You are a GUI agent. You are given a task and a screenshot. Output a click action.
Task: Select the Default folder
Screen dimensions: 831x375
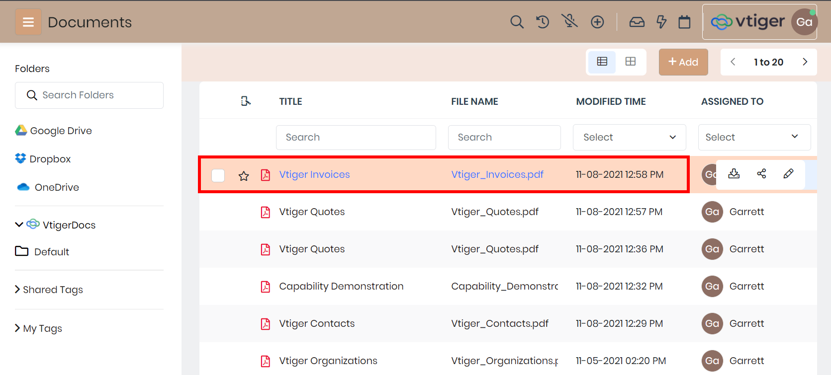[42, 252]
